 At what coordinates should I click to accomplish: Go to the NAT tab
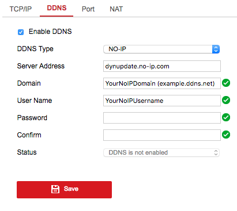[x=116, y=9]
